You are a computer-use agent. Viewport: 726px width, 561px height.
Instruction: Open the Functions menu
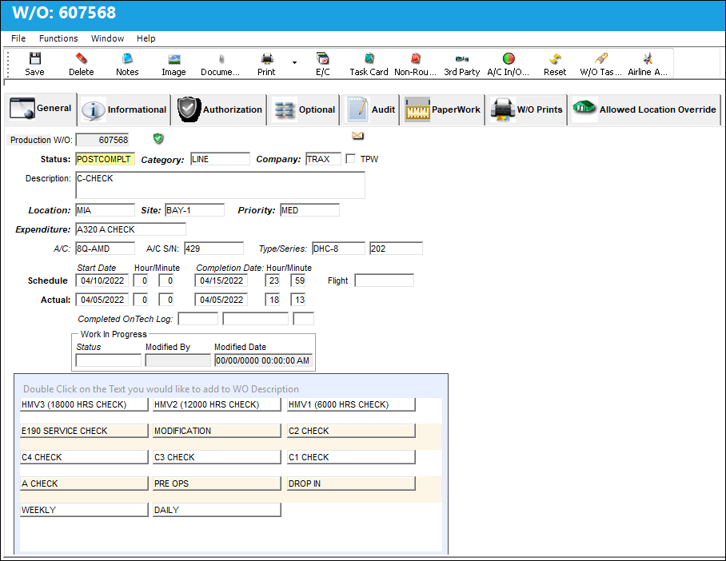click(58, 38)
